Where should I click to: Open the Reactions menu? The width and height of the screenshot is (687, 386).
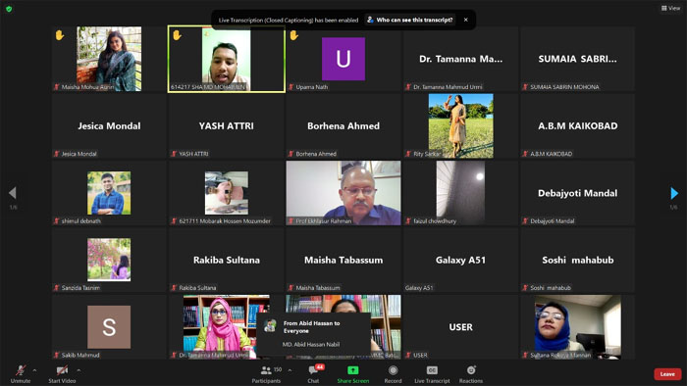471,374
